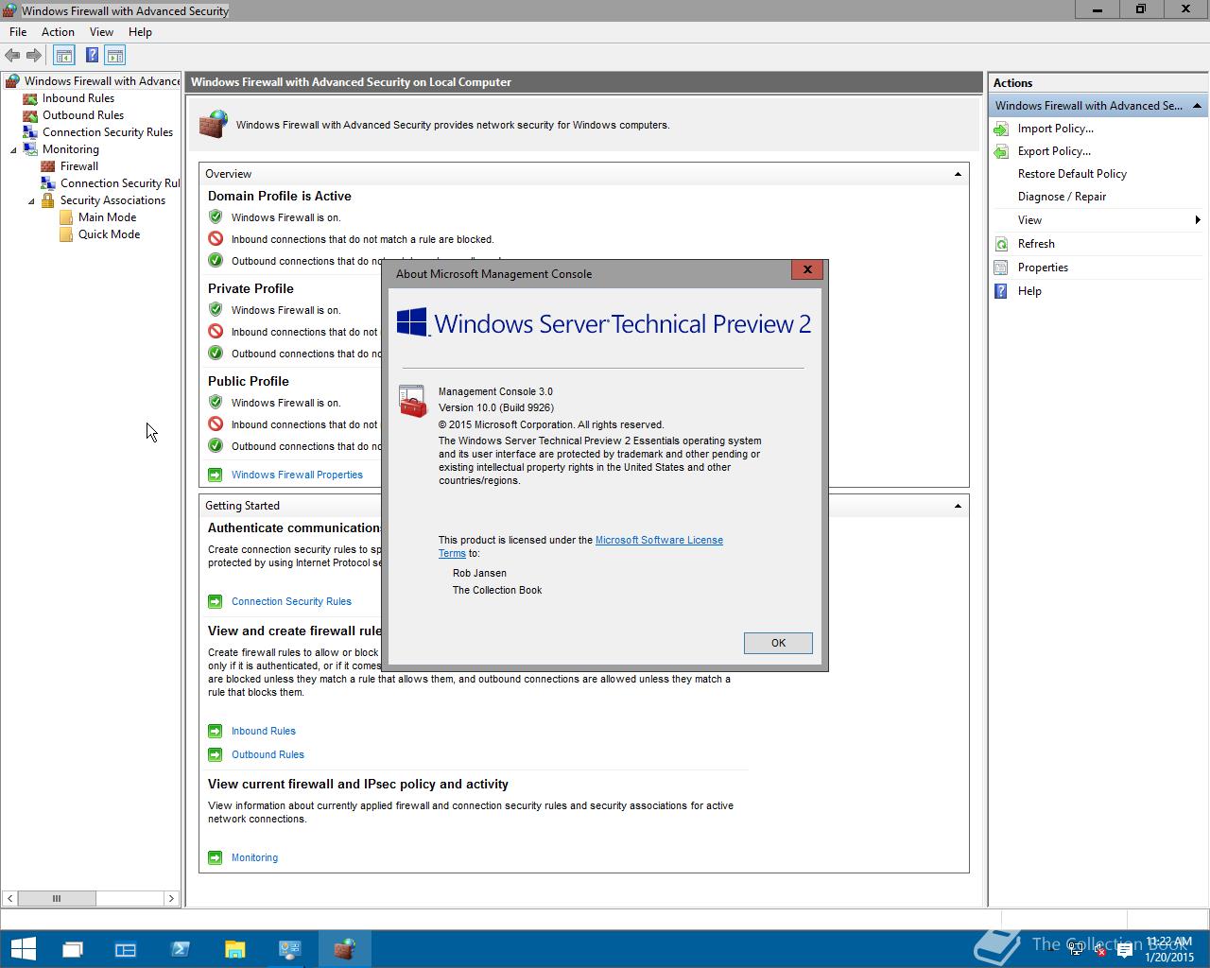Expand the View submenu arrow

pyautogui.click(x=1198, y=220)
